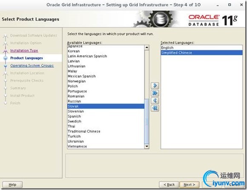Select Portuguese in Available Languages

click(106, 91)
